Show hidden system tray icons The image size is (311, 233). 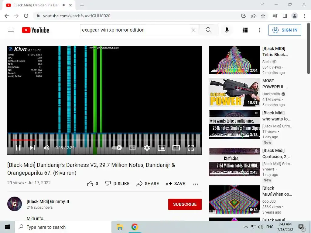coord(246,227)
